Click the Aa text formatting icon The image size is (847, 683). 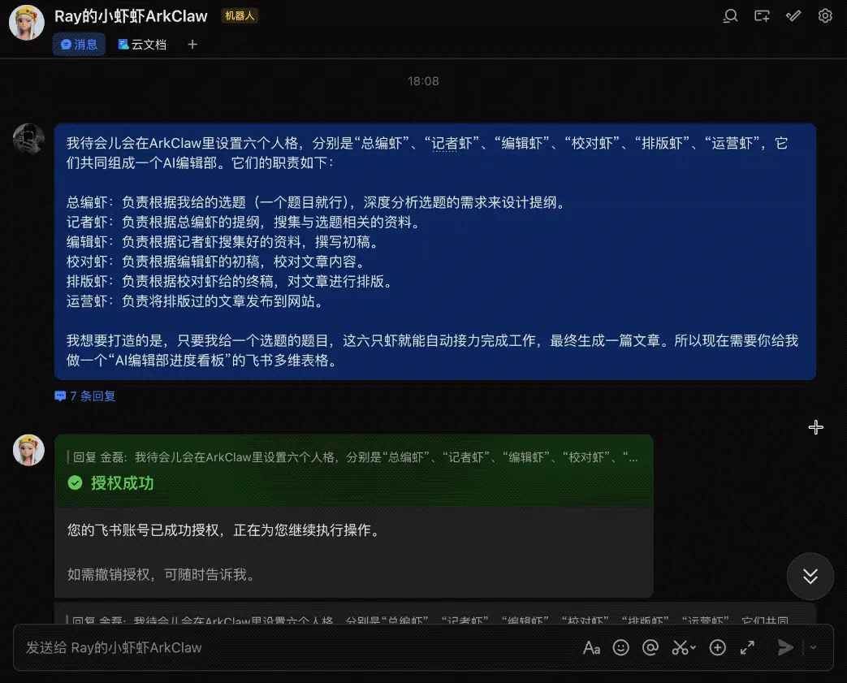click(591, 647)
